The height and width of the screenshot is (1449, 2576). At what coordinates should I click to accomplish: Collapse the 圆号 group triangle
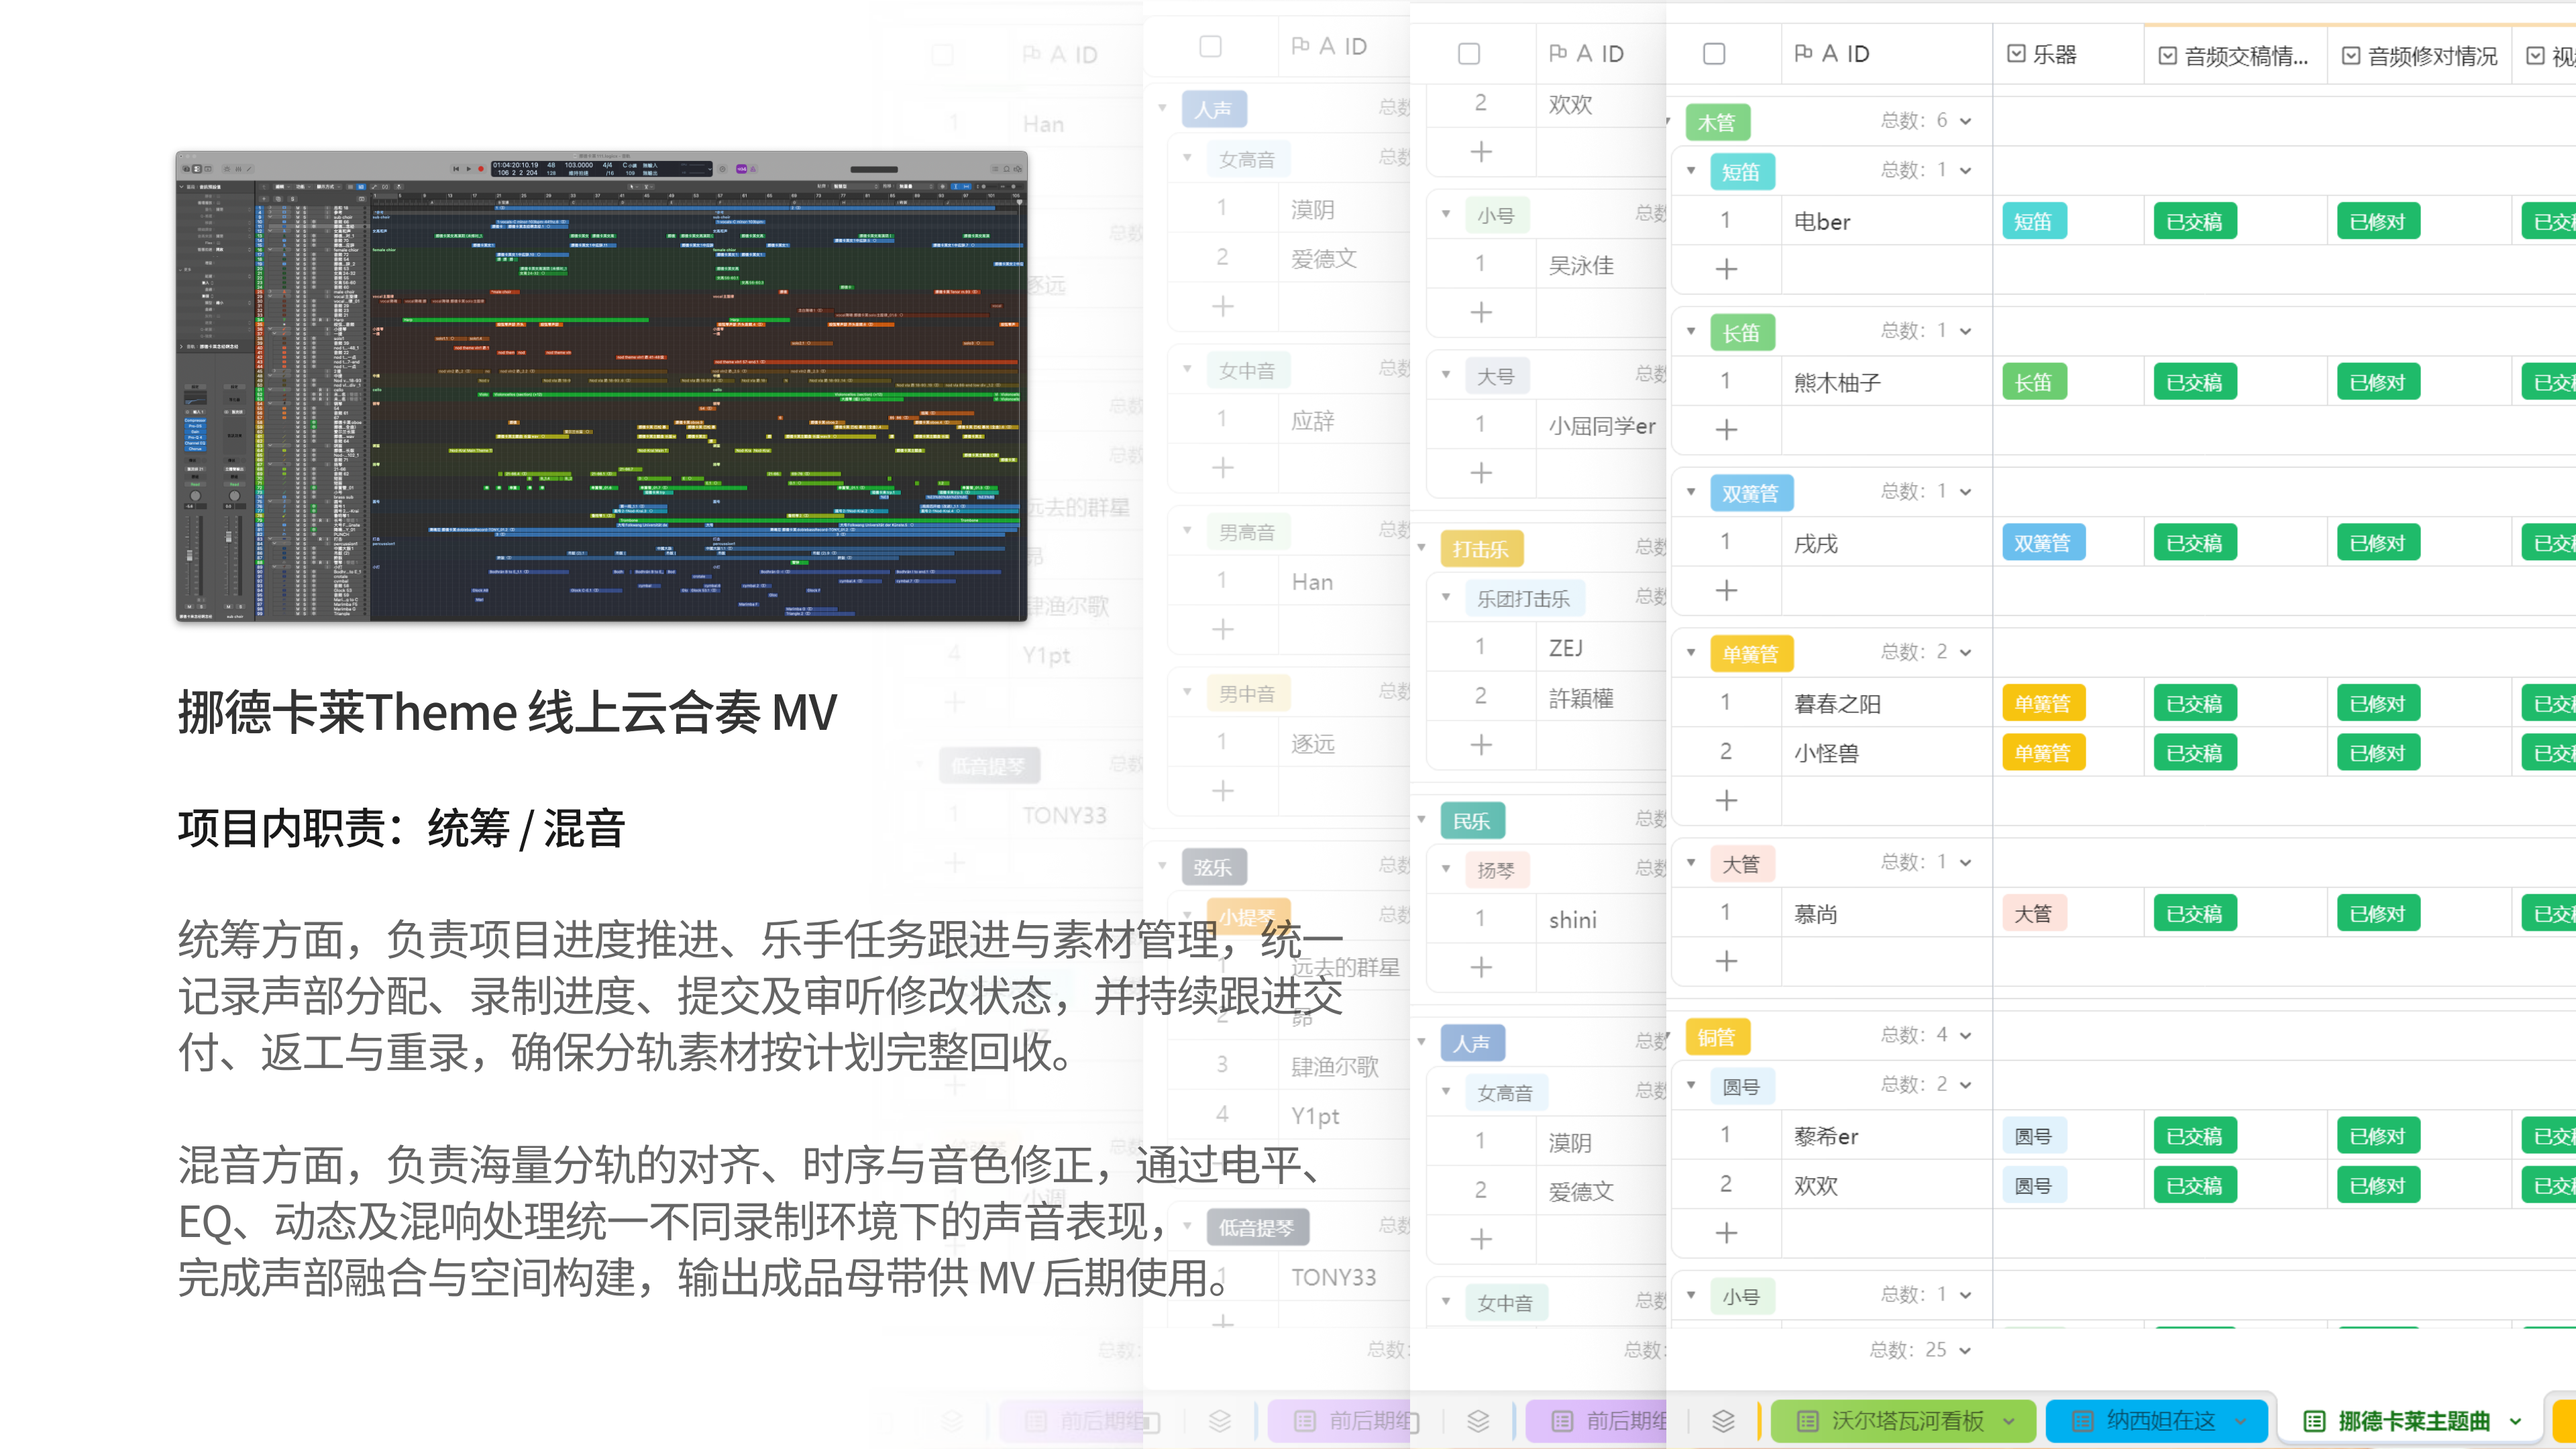1691,1085
